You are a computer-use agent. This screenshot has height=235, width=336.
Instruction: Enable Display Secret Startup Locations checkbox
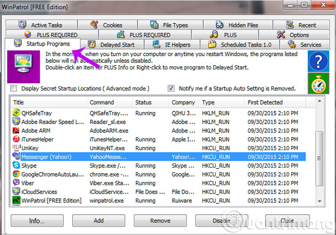pos(14,88)
